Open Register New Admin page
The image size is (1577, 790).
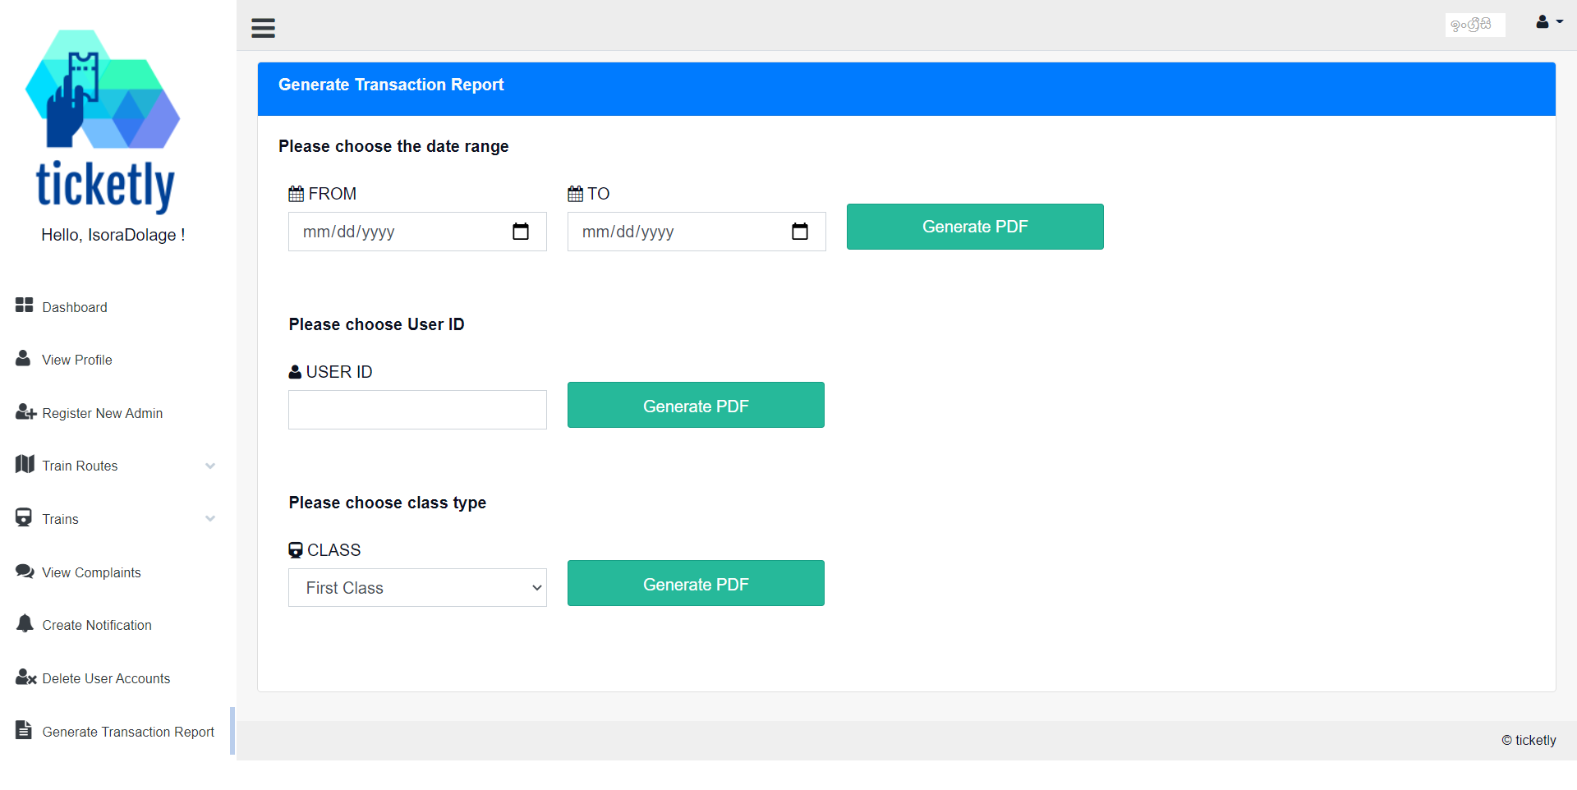coord(103,413)
